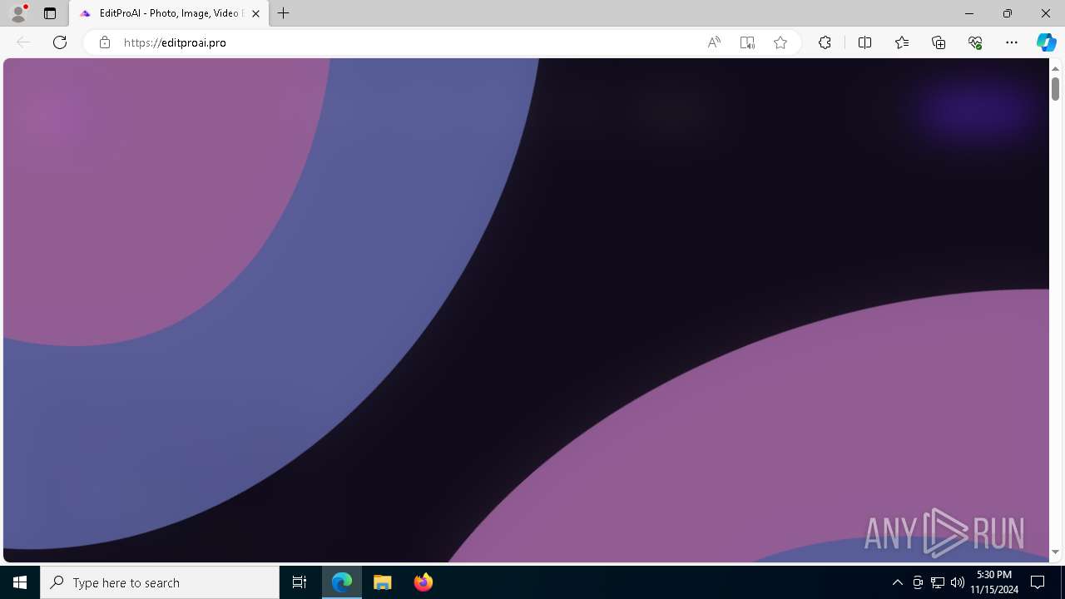
Task: Open Settings and more ellipsis menu
Action: point(1012,42)
